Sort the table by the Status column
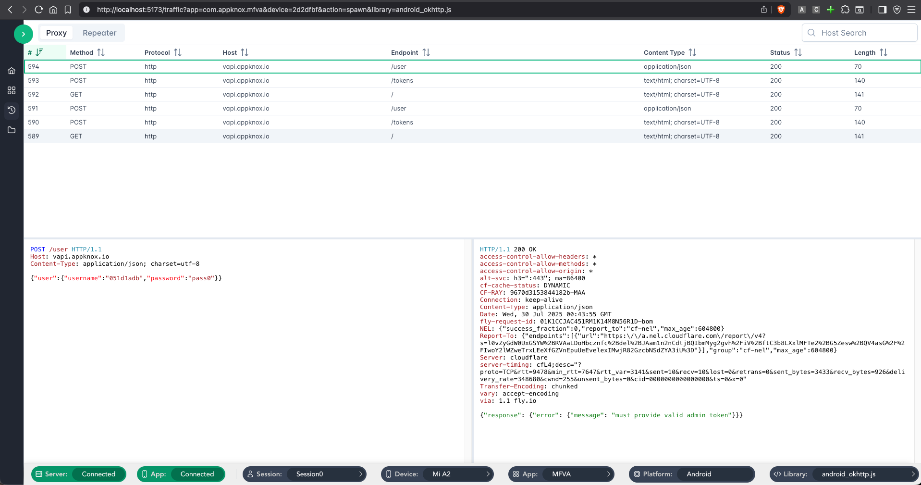This screenshot has height=485, width=921. tap(798, 52)
